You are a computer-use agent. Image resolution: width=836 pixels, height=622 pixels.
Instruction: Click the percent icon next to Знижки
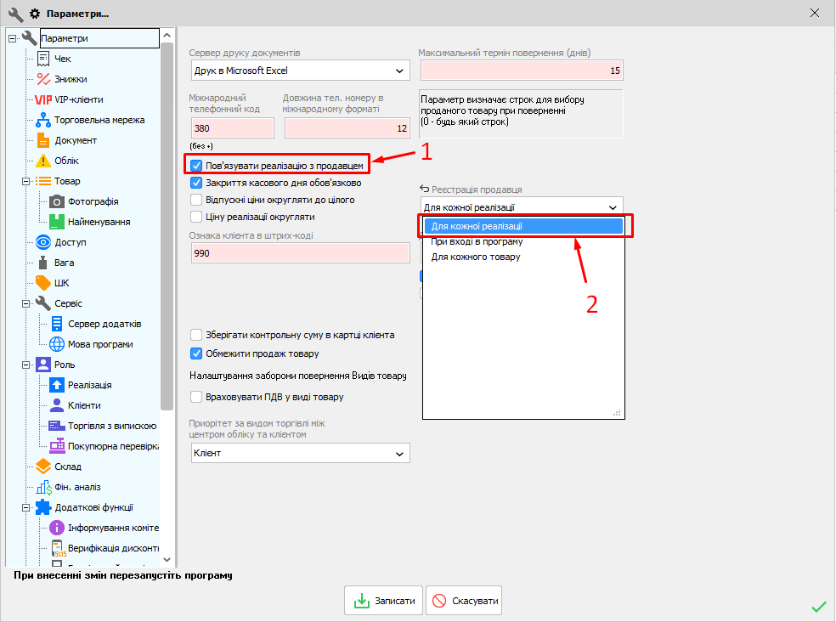[x=43, y=79]
